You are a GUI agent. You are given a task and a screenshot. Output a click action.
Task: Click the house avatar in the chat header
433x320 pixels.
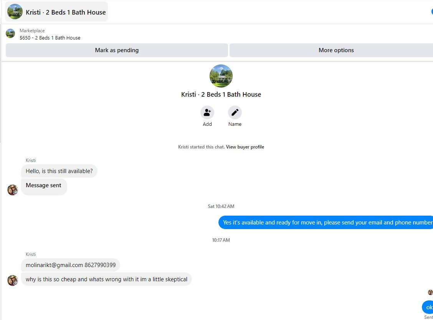point(15,12)
